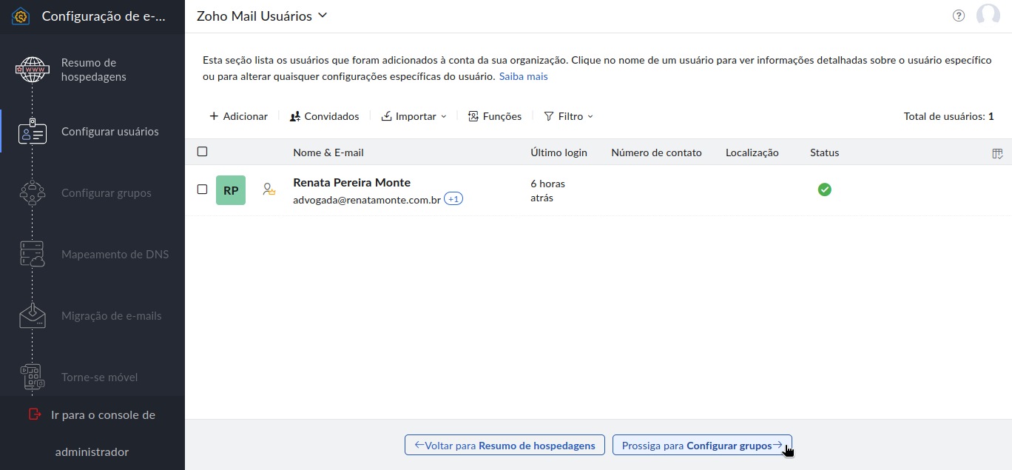Viewport: 1012px width, 470px height.
Task: Click the email configuration gear logo
Action: tap(21, 16)
